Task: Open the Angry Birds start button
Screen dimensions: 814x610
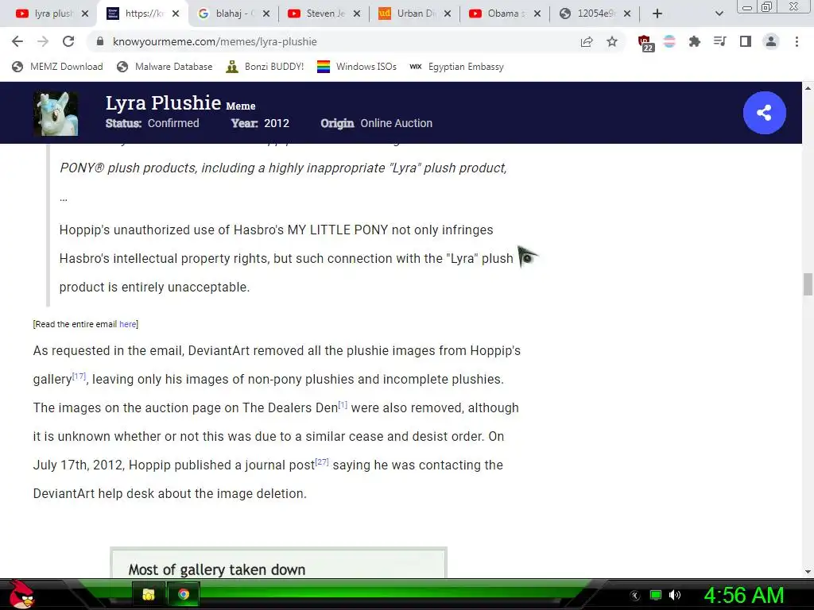Action: pos(21,594)
